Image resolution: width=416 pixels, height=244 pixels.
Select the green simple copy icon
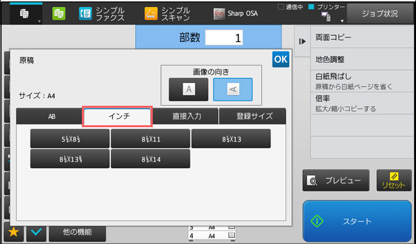click(x=58, y=14)
